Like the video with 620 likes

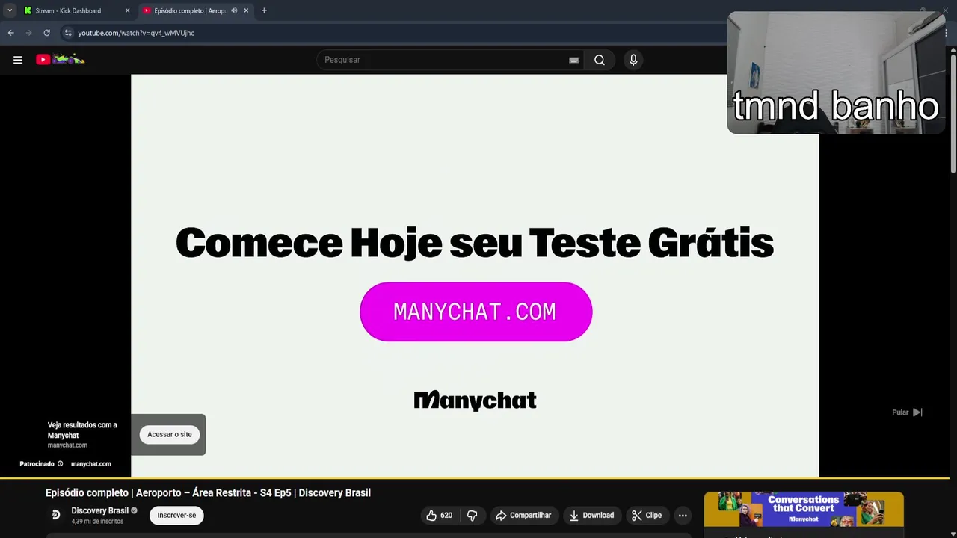click(x=439, y=515)
